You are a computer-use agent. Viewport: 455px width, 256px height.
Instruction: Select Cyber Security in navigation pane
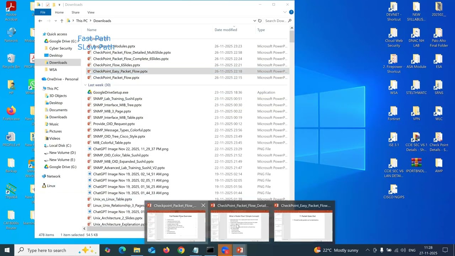[60, 48]
